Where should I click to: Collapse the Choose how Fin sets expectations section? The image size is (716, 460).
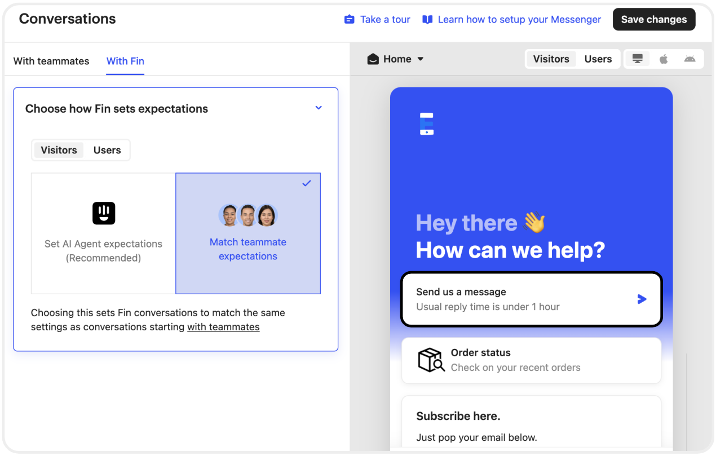point(319,108)
